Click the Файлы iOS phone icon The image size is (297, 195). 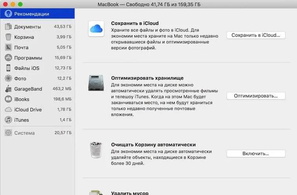pos(8,68)
